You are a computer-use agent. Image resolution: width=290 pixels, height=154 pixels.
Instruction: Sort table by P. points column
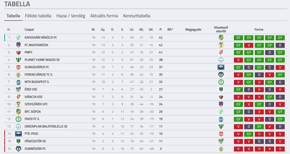click(161, 30)
